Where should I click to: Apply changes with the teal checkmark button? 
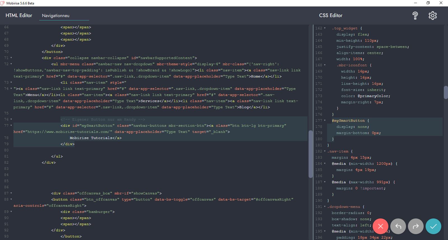tap(433, 226)
